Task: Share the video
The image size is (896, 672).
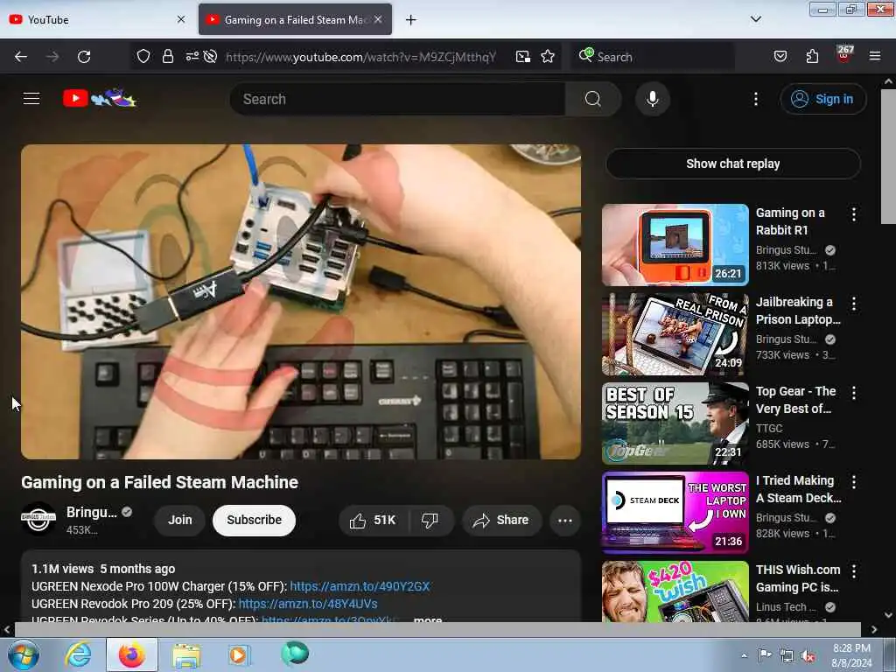Action: (x=501, y=520)
